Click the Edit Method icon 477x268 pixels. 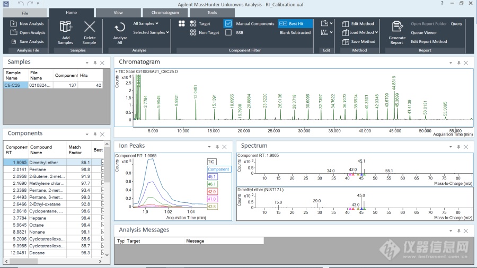[x=345, y=24]
